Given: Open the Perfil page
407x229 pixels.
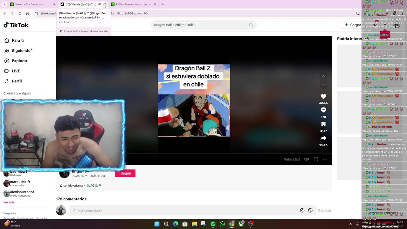Looking at the screenshot, I should click(13, 81).
